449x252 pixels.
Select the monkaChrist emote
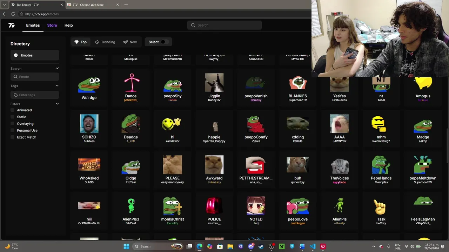(x=173, y=211)
